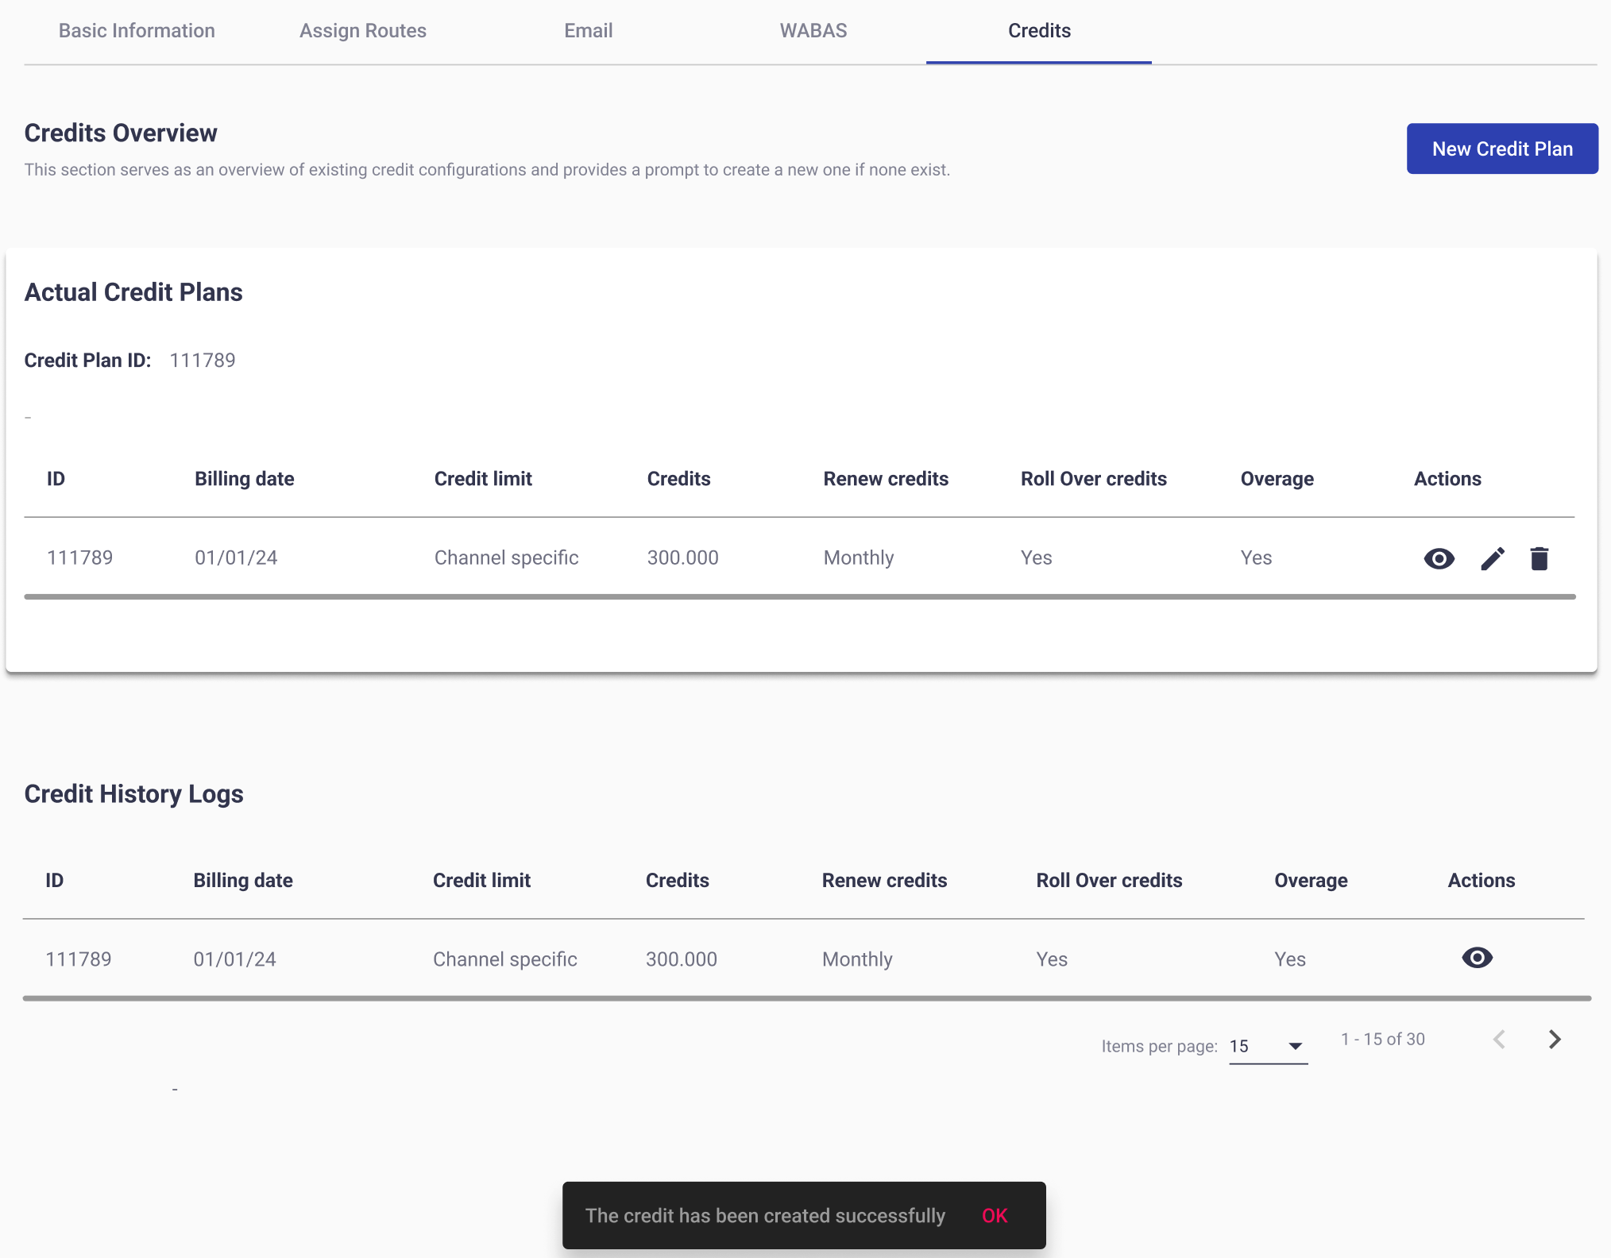Click Monthly in Credit History Logs row

857,959
